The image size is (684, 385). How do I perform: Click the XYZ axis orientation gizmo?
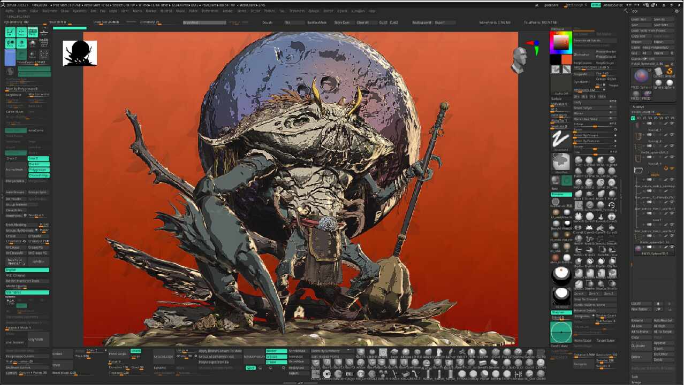[x=534, y=48]
